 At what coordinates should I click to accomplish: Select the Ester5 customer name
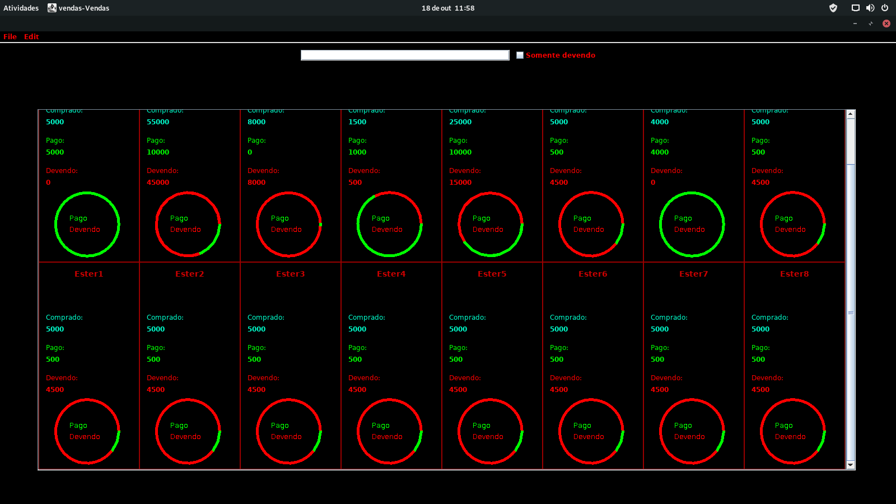(492, 274)
